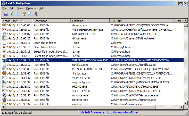Screen dimensions: 189x116
Task: Open Properties via the toolbar icon
Action: (24, 14)
